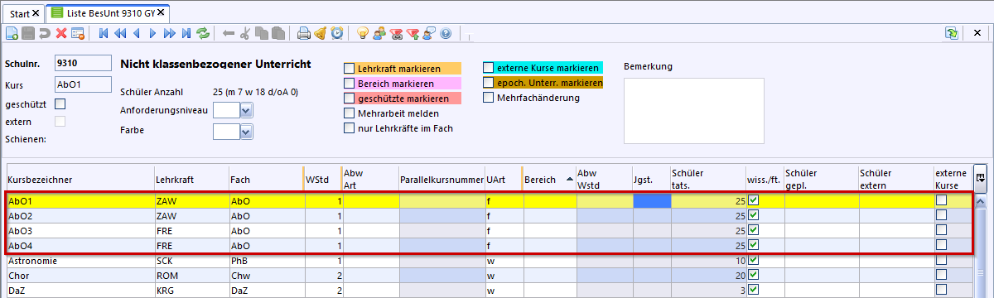Click the alarm clock icon
Viewport: 994px width, 298px height.
(337, 34)
